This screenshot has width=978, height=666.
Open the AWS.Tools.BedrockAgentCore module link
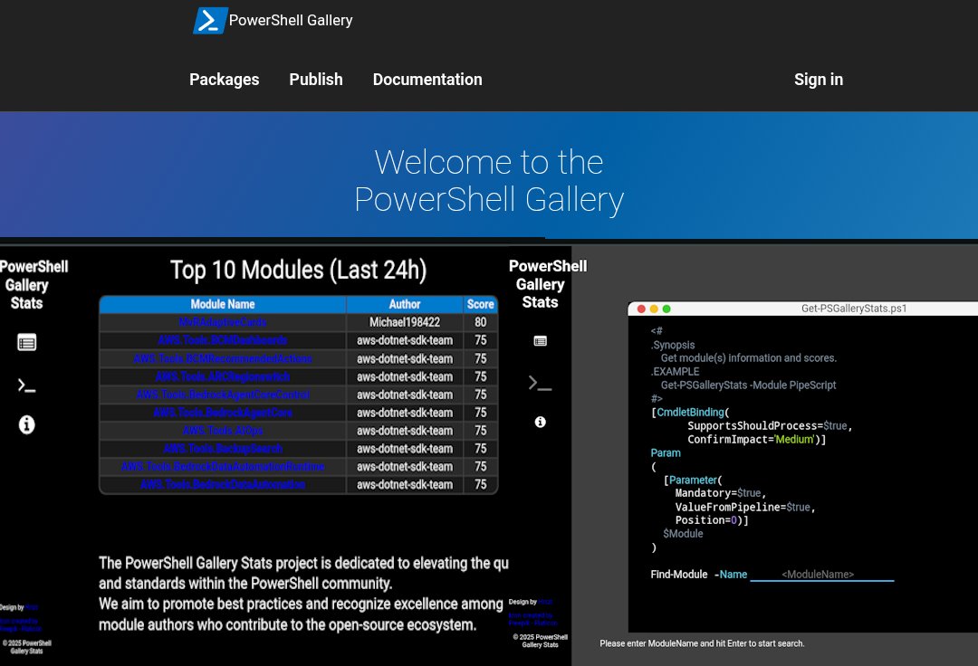(223, 413)
